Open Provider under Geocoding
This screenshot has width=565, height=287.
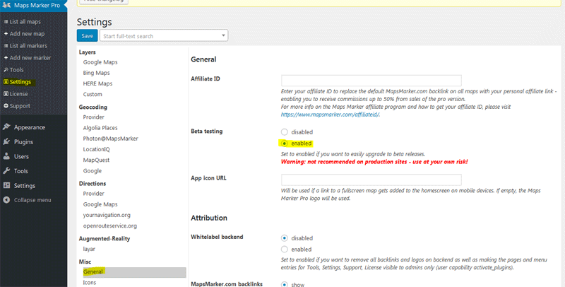click(93, 117)
